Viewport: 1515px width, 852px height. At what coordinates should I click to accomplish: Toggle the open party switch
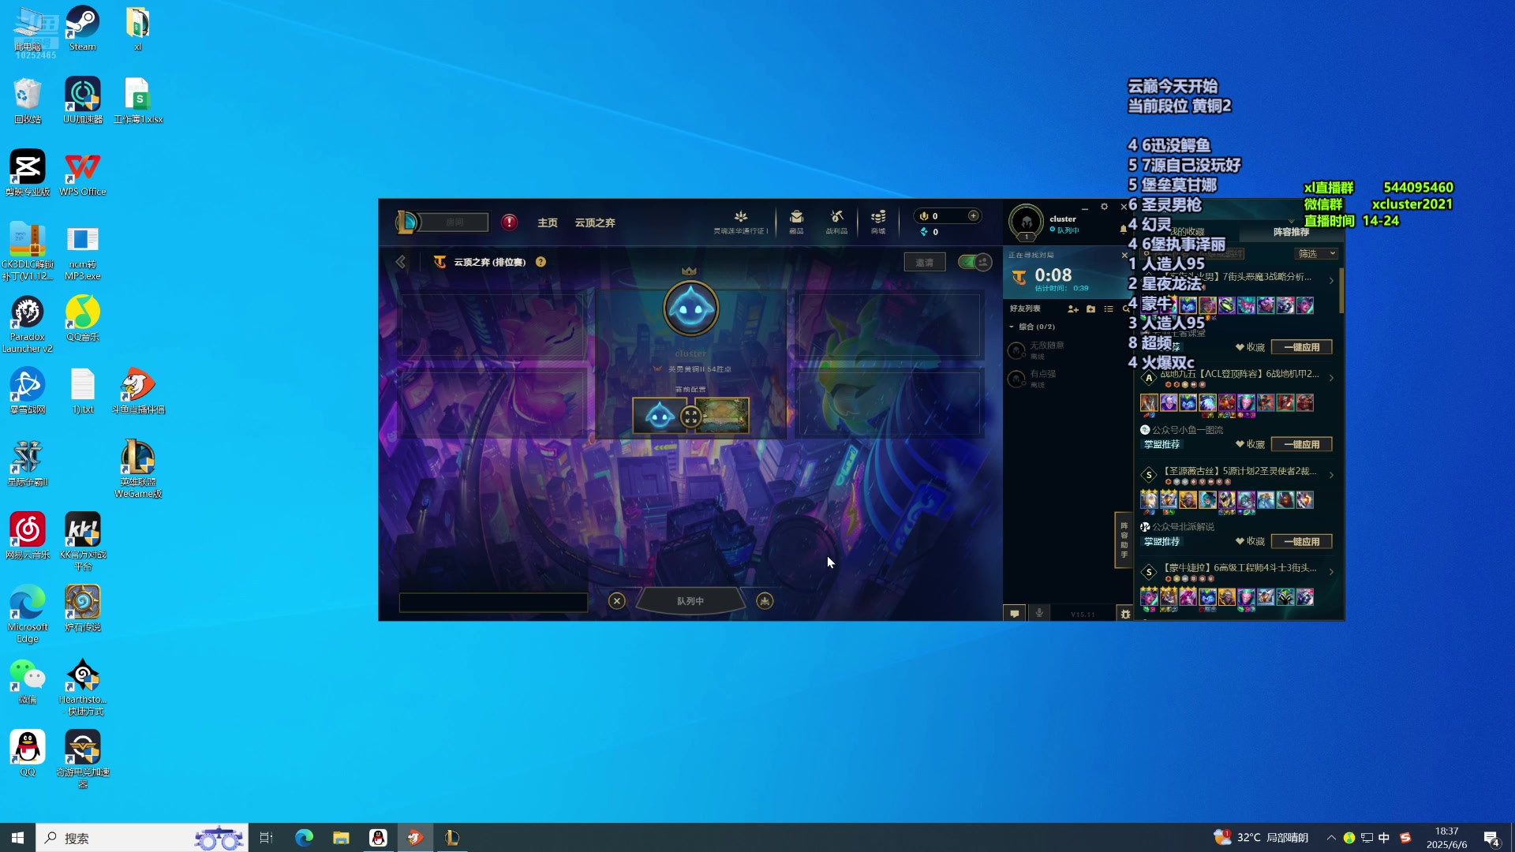pos(974,262)
